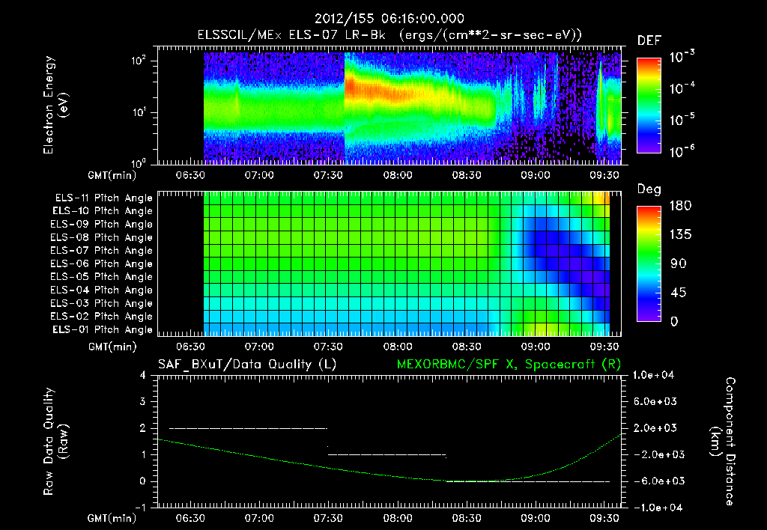Click GMT(min) label under pitch angle panel
The height and width of the screenshot is (530, 767).
tap(112, 347)
